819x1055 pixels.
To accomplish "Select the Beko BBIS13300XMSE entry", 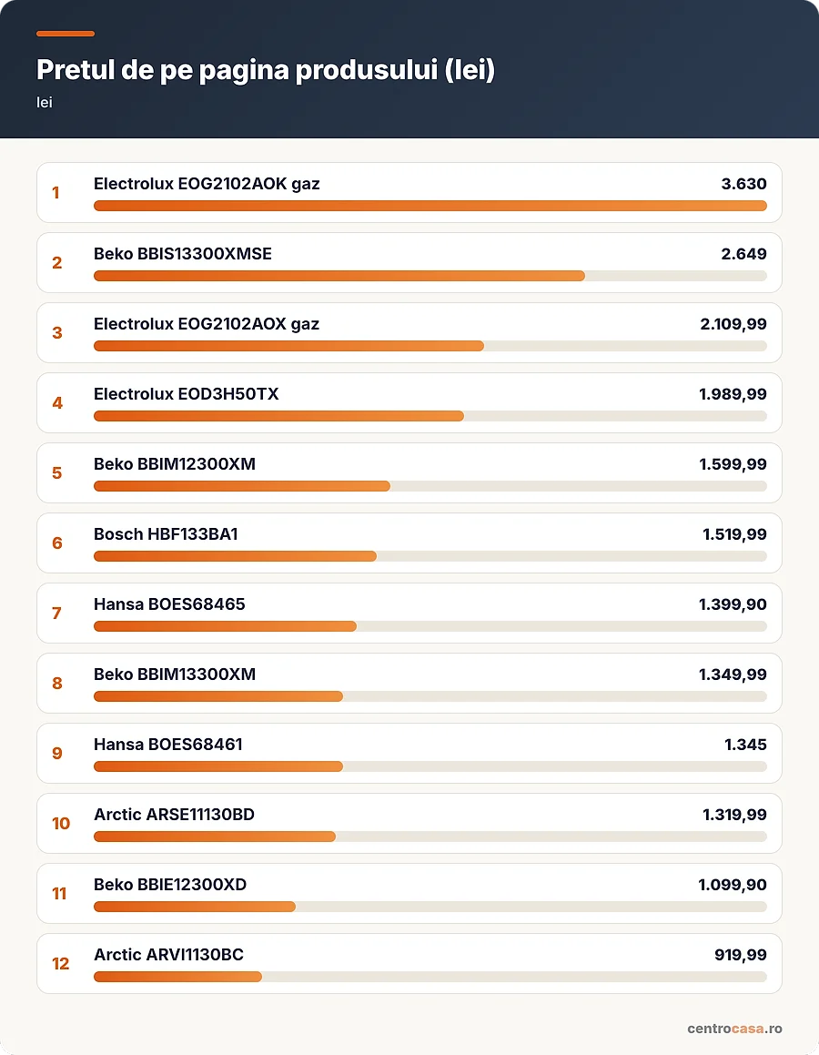I will (x=409, y=262).
